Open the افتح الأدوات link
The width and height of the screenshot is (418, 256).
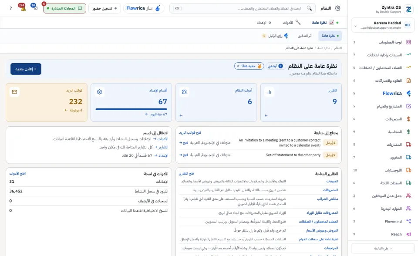click(x=17, y=174)
